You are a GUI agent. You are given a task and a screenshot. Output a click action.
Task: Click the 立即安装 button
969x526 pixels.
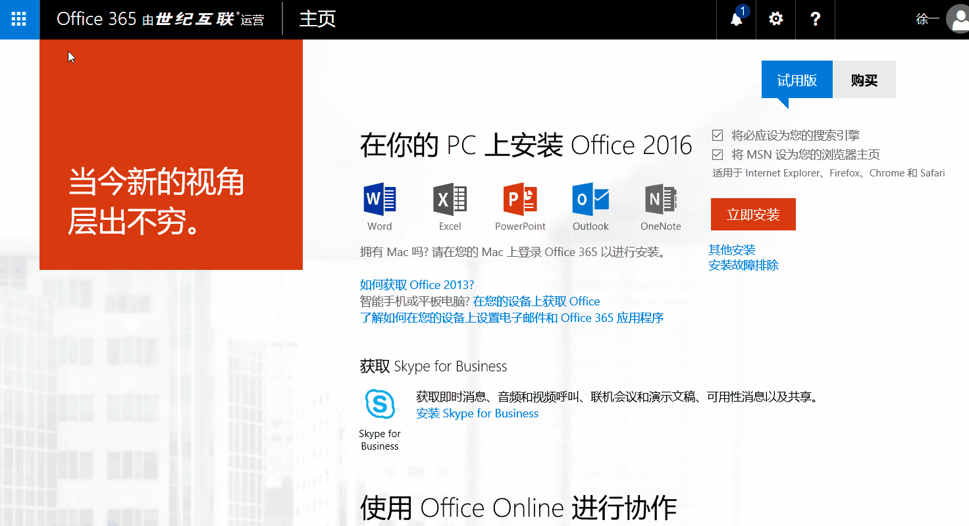[753, 214]
